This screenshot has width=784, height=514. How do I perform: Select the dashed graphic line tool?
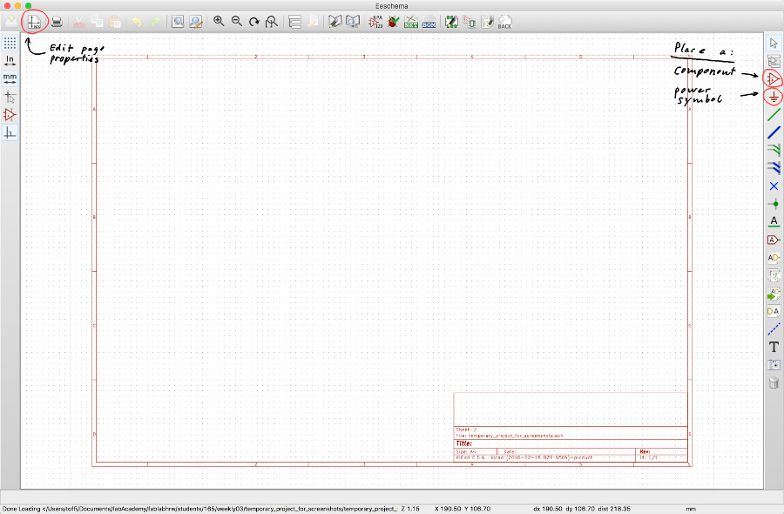click(x=774, y=329)
